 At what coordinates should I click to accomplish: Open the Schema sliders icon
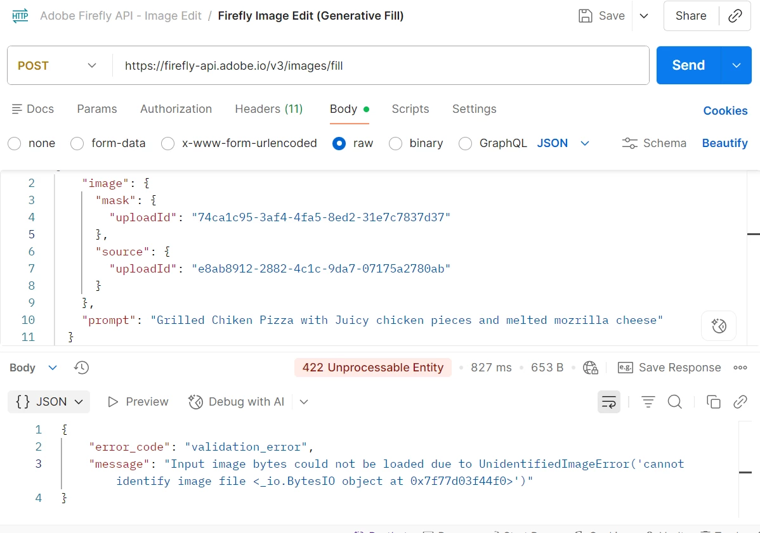click(629, 143)
